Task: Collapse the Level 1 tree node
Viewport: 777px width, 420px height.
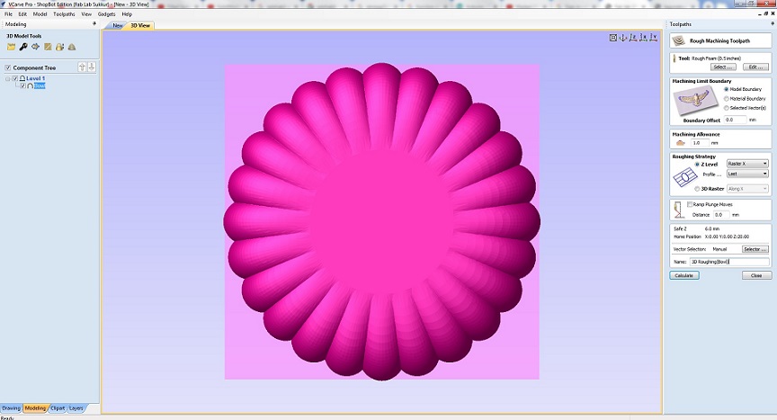Action: 7,79
